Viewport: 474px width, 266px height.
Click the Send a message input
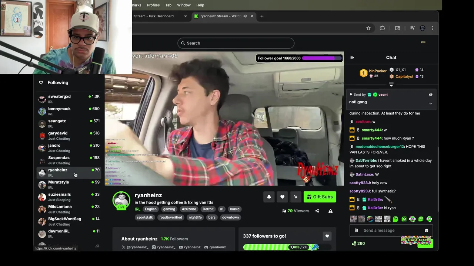(391, 231)
